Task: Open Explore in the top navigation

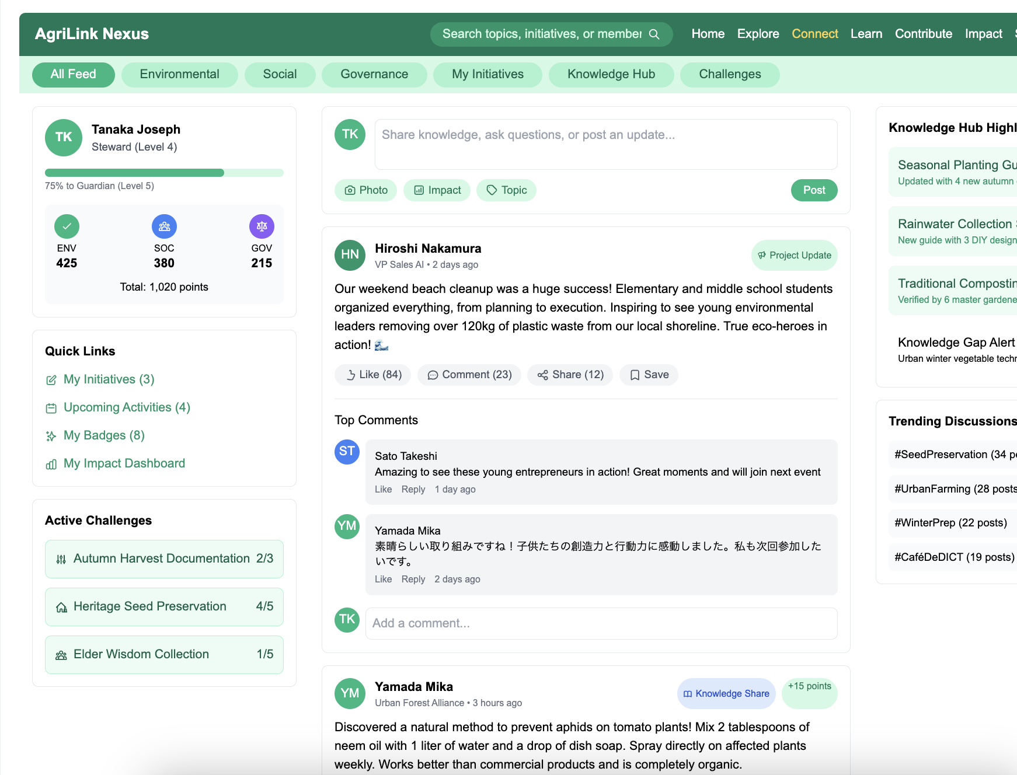Action: 758,34
